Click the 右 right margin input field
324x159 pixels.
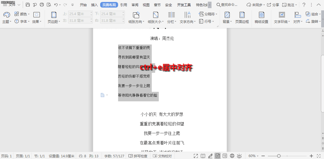112,21
